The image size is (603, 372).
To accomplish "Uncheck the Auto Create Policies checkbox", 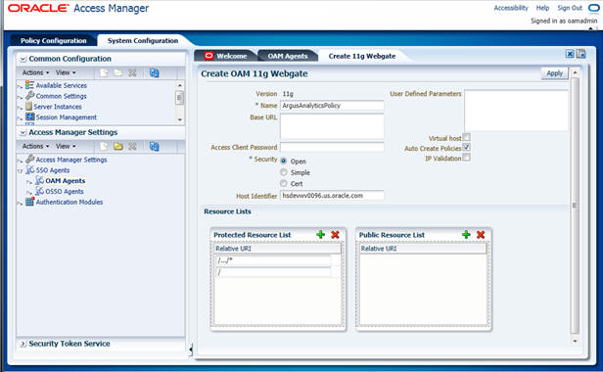I will (466, 147).
